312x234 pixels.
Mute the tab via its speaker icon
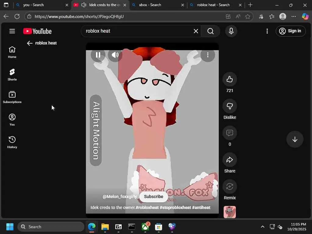click(84, 5)
